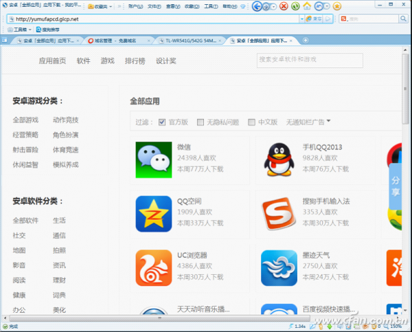The image size is (412, 332).
Task: Enable the 无隐私问题 filter checkbox
Action: 201,122
